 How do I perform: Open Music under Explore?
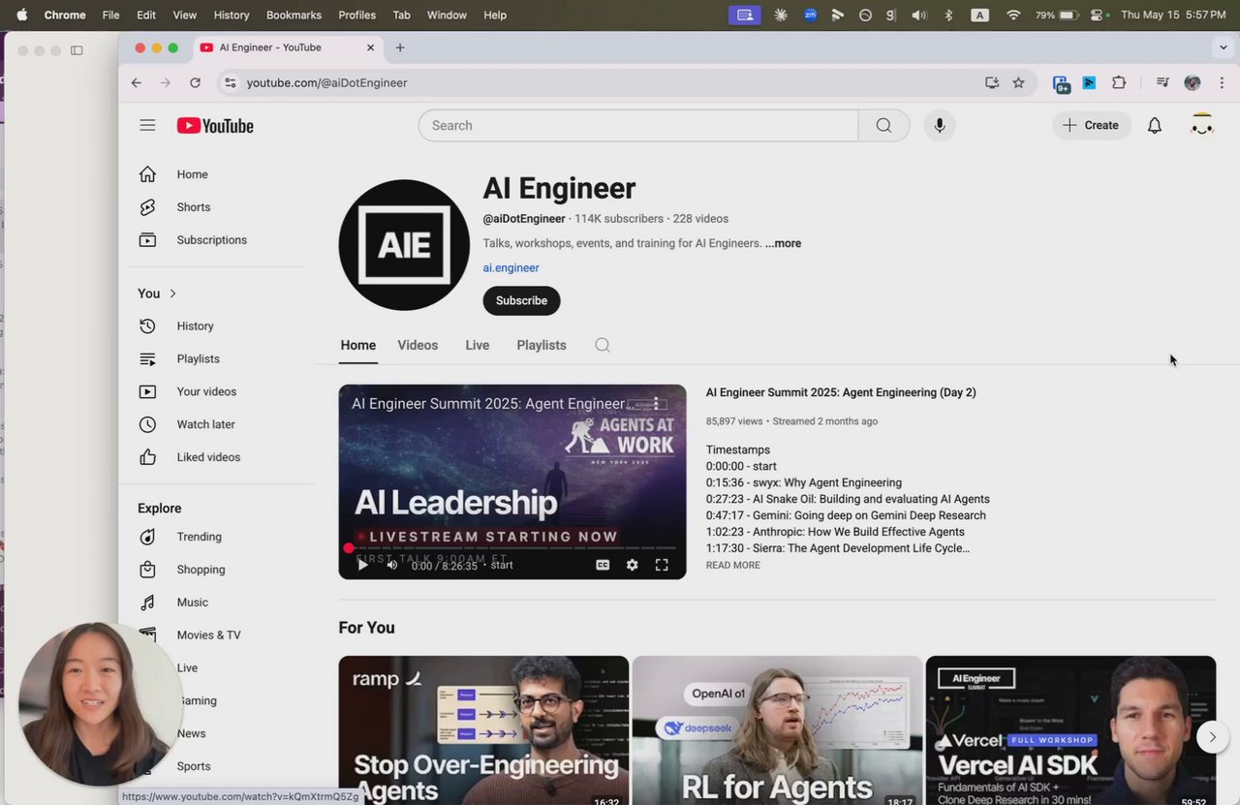[192, 603]
